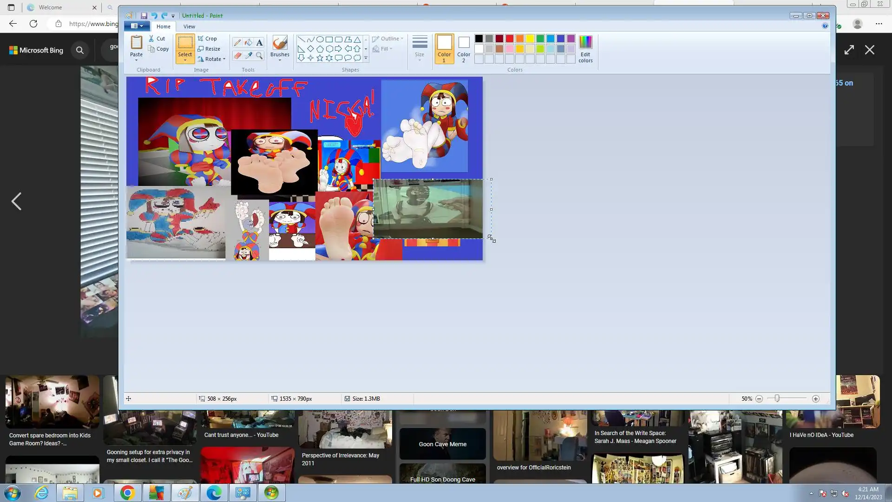Expand the Select tool dropdown arrow
The height and width of the screenshot is (502, 892).
coord(184,60)
